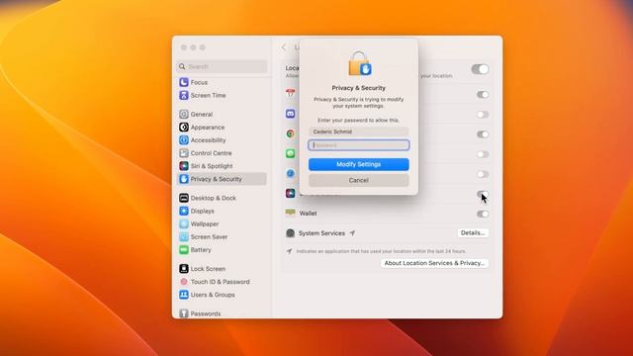The image size is (633, 356).
Task: Open System Services Details
Action: click(x=473, y=233)
